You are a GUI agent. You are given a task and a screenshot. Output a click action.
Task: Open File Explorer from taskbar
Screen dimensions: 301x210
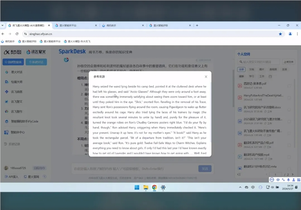tap(146, 187)
